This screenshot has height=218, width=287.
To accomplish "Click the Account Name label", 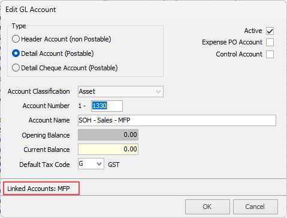I will tap(49, 120).
